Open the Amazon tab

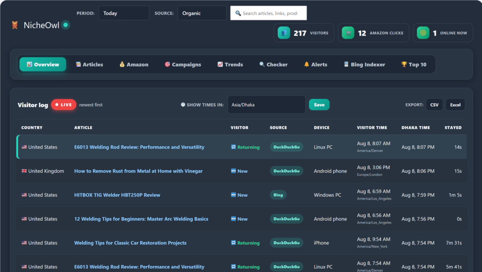[134, 64]
